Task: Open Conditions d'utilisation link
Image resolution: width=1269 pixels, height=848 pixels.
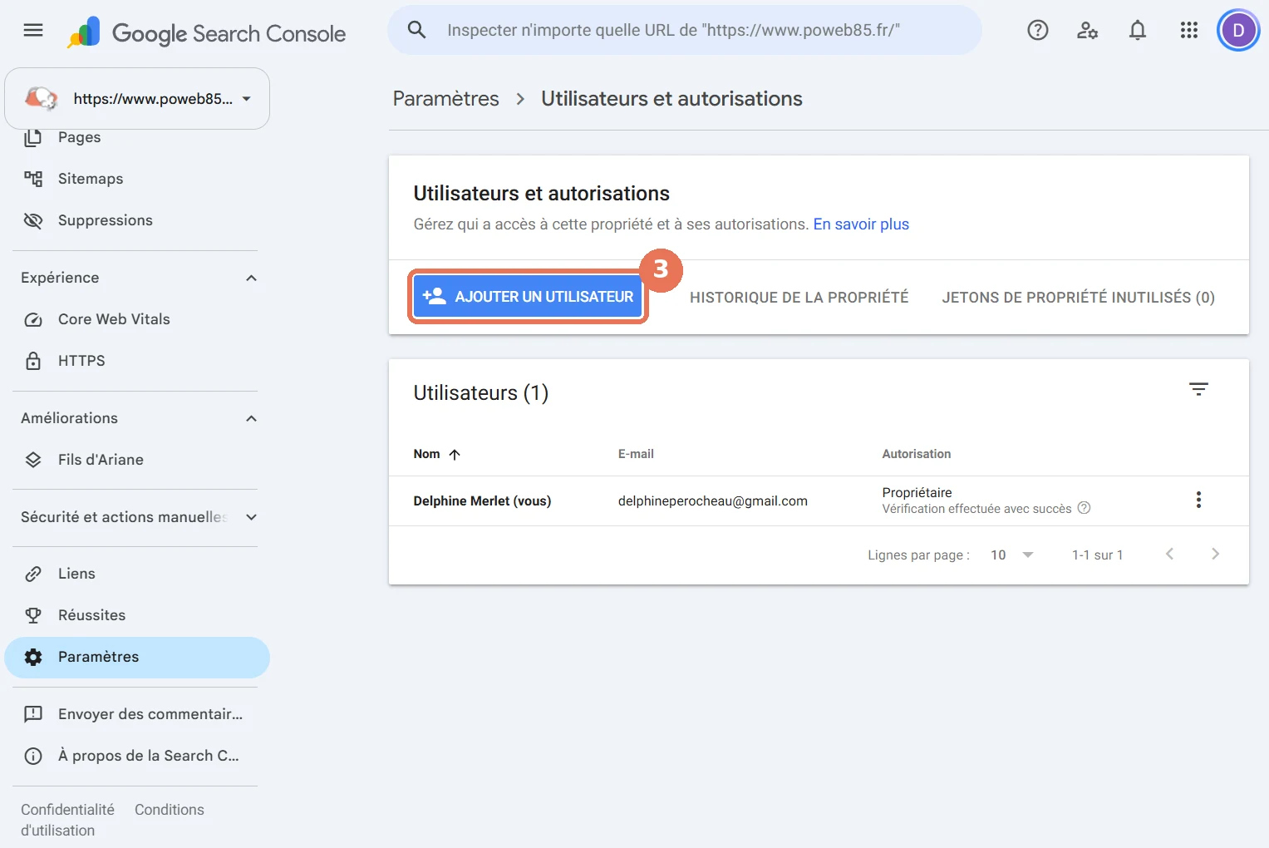Action: tap(169, 810)
